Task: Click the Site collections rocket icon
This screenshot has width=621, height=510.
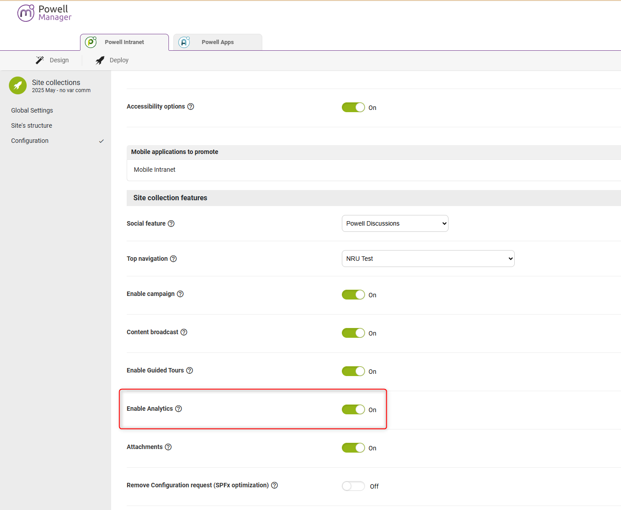Action: point(18,85)
